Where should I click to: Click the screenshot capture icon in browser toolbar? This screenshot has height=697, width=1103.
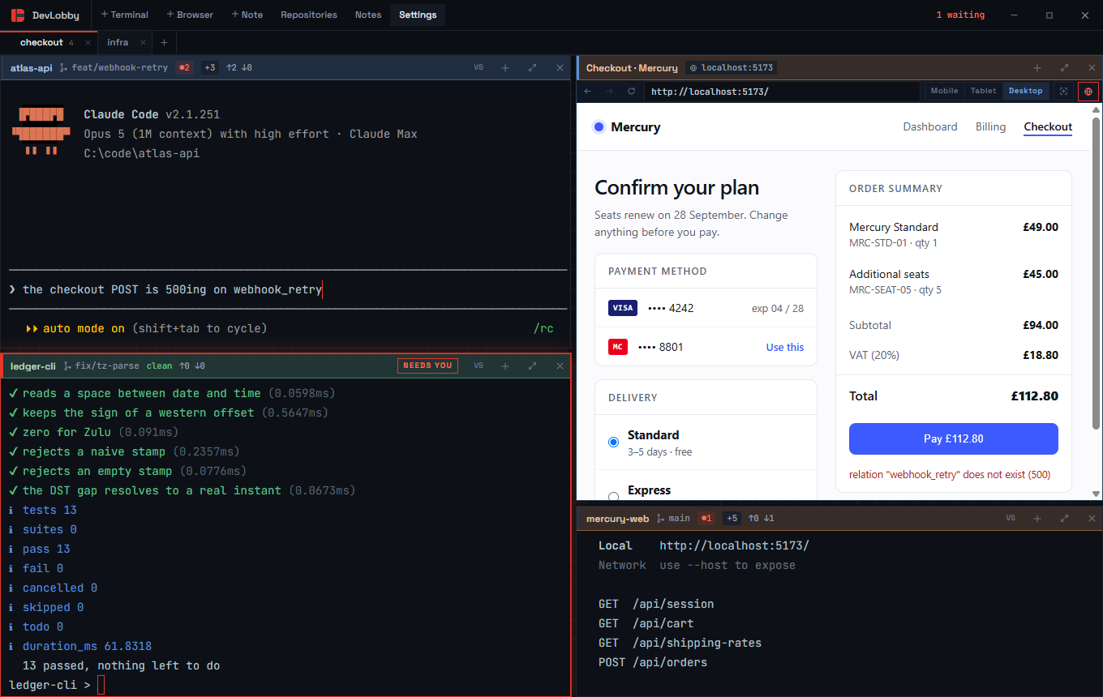tap(1063, 92)
